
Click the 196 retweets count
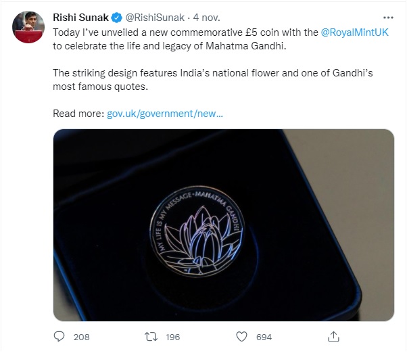click(172, 337)
